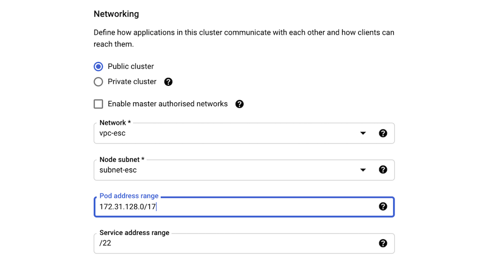Select the Private cluster radio button
The height and width of the screenshot is (263, 488).
99,82
